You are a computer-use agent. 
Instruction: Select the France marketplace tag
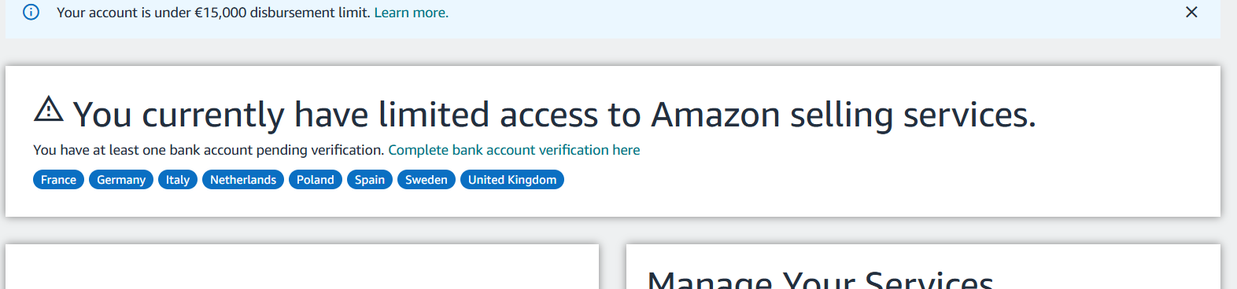[x=58, y=180]
